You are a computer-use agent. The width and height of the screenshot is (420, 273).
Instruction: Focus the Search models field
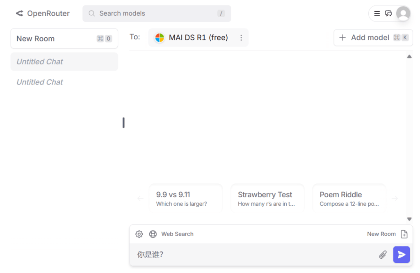click(x=157, y=14)
